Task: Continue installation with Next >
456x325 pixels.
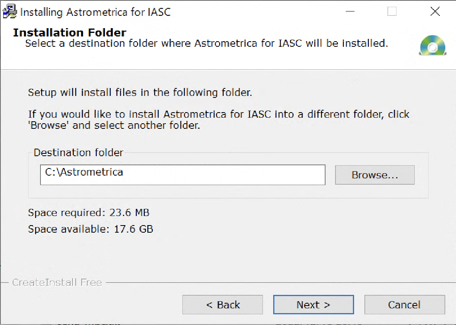Action: coord(314,305)
